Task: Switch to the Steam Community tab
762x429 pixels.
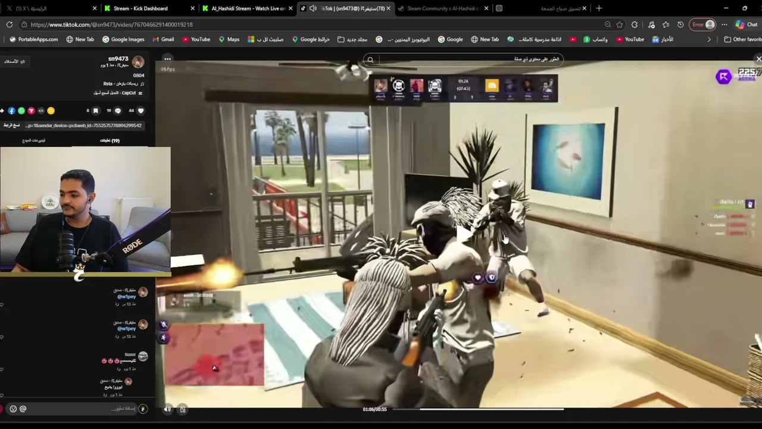Action: click(x=442, y=8)
